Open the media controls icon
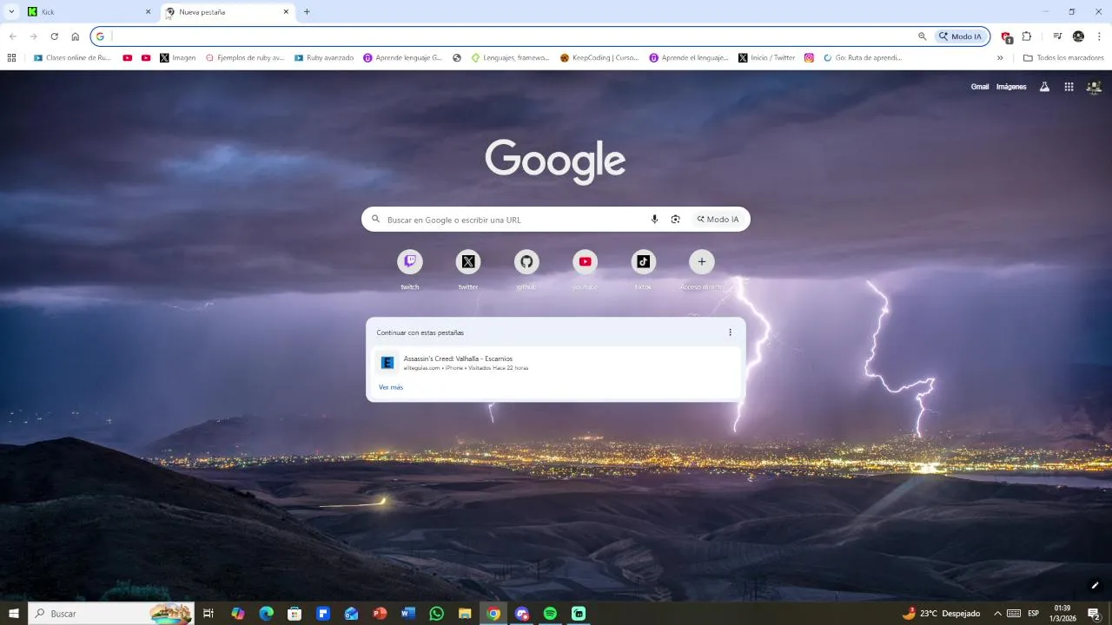The width and height of the screenshot is (1112, 625). tap(1057, 36)
